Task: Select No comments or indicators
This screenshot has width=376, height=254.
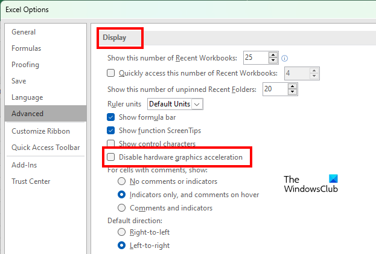Action: (x=121, y=181)
